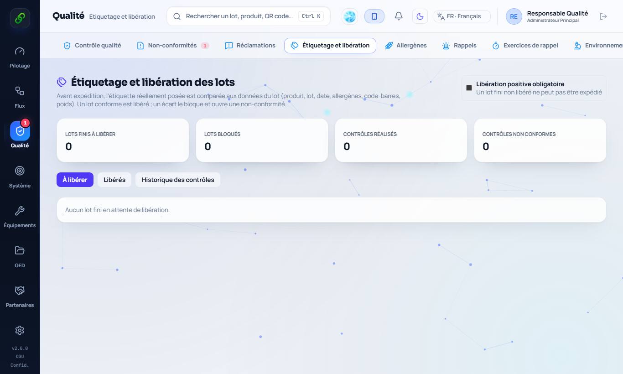This screenshot has height=374, width=623.
Task: Show the Libérés lots tab
Action: coord(114,180)
